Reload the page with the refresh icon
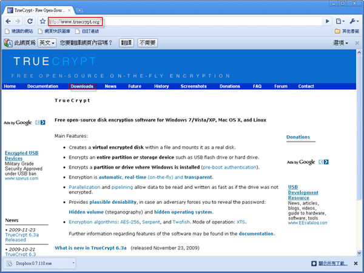Screen dimensions: 364x273 (30, 21)
